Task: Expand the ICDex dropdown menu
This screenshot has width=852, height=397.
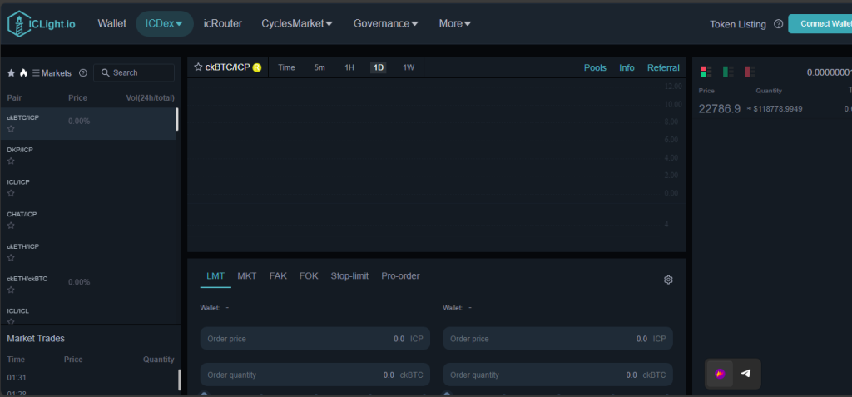Action: click(164, 23)
